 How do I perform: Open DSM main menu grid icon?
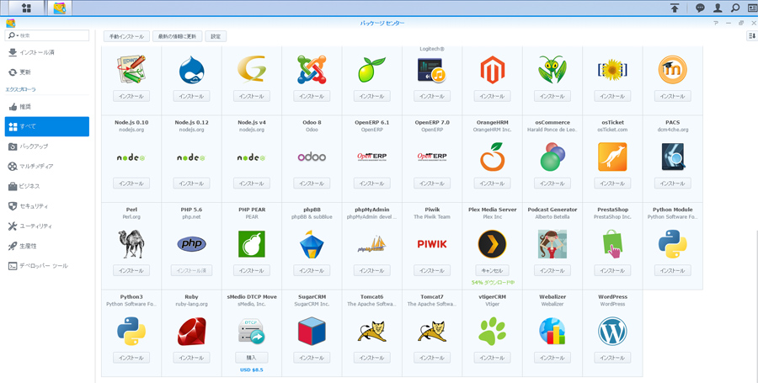click(x=26, y=8)
